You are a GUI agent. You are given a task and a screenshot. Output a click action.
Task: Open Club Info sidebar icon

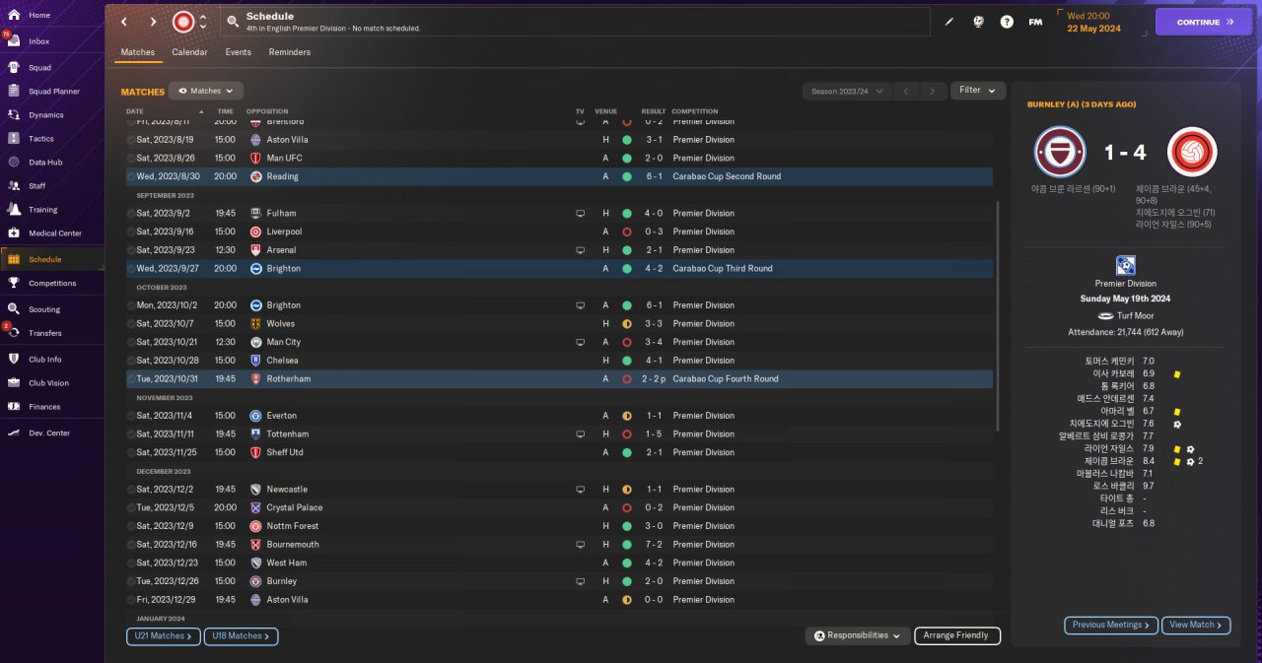pos(14,360)
